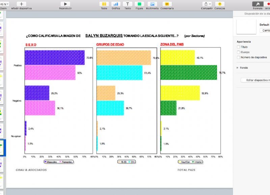This screenshot has height=195, width=270.
Task: Select the pink 36,1% Negativo bar
Action: (40, 108)
